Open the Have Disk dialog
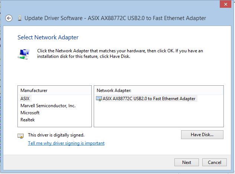This screenshot has height=174, width=235. click(202, 135)
